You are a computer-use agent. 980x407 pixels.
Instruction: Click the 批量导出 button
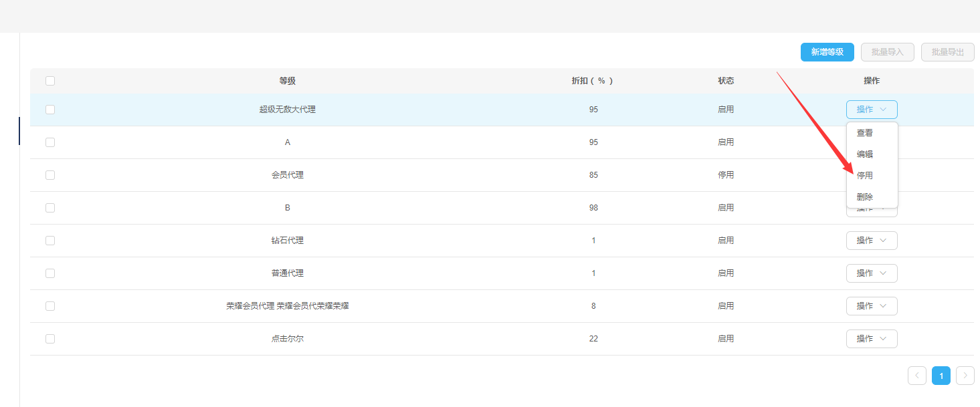tap(947, 52)
